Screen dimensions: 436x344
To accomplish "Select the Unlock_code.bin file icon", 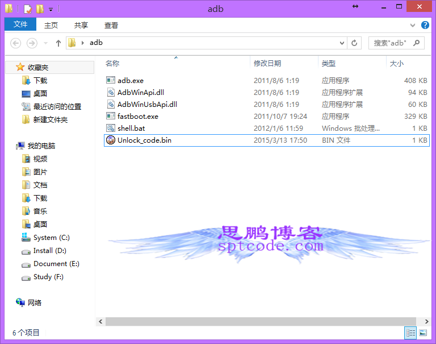I will click(111, 140).
